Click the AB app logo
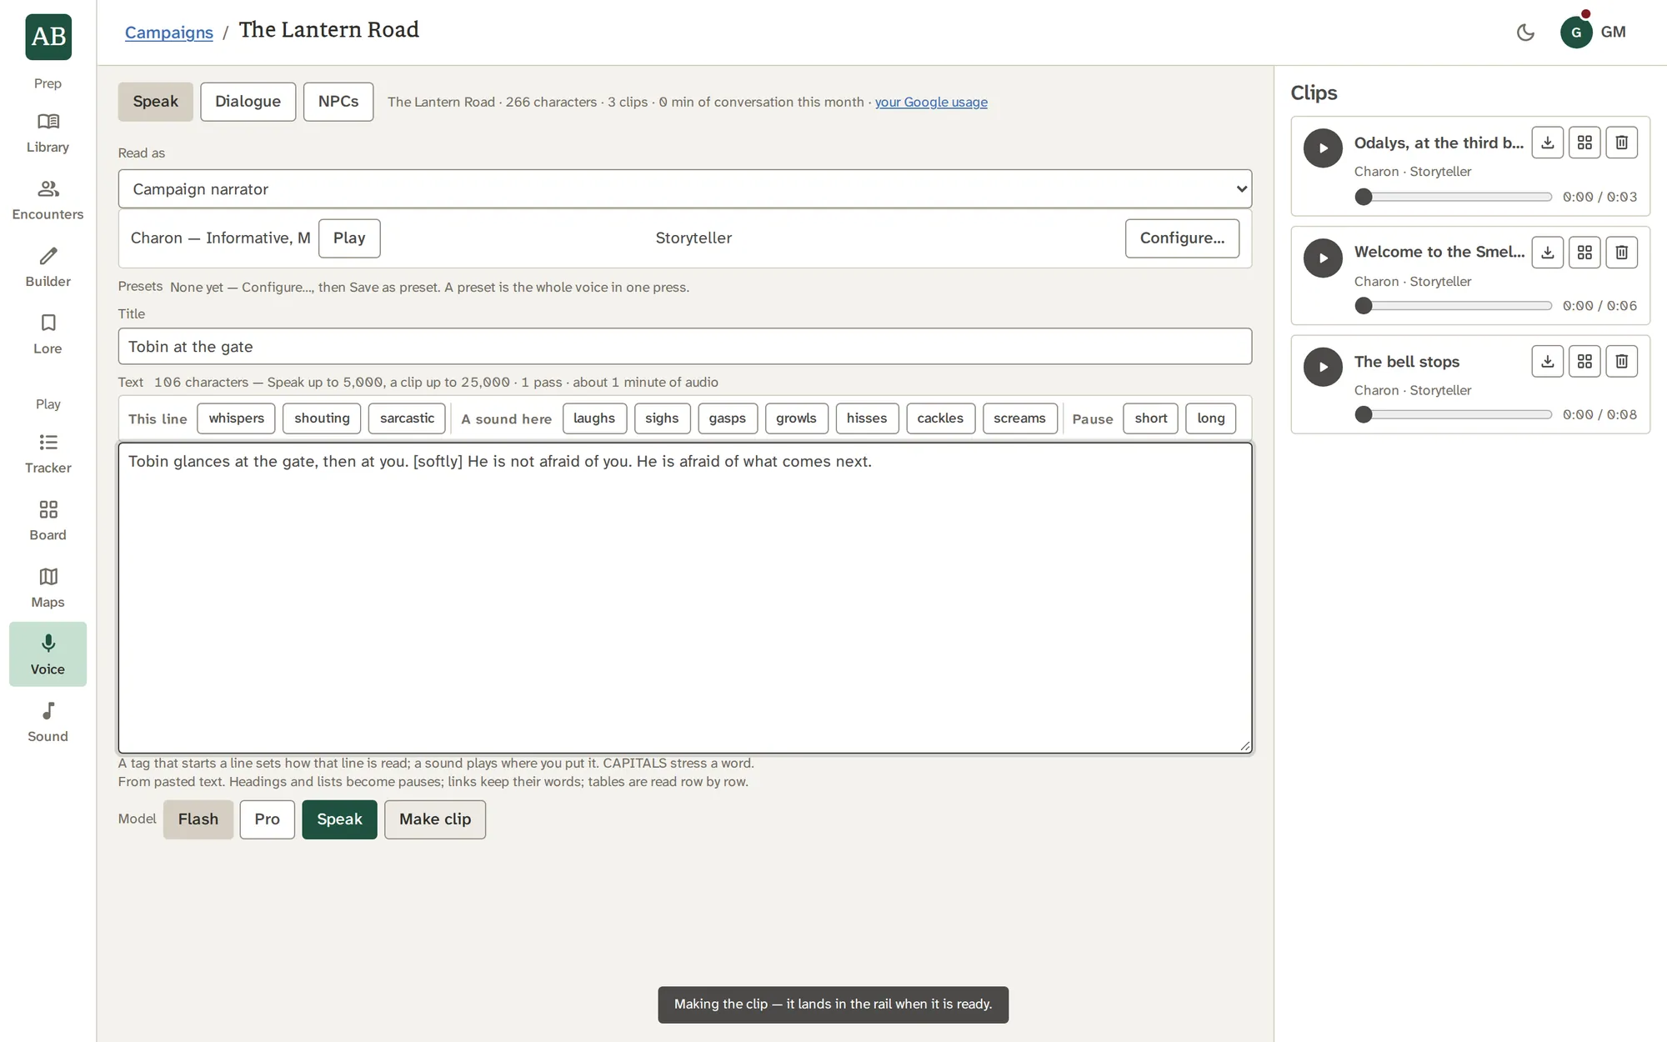 tap(48, 37)
